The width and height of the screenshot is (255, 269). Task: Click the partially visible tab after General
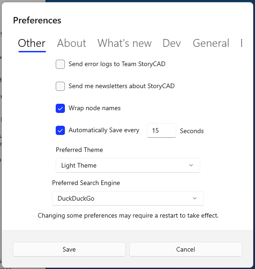tap(241, 43)
